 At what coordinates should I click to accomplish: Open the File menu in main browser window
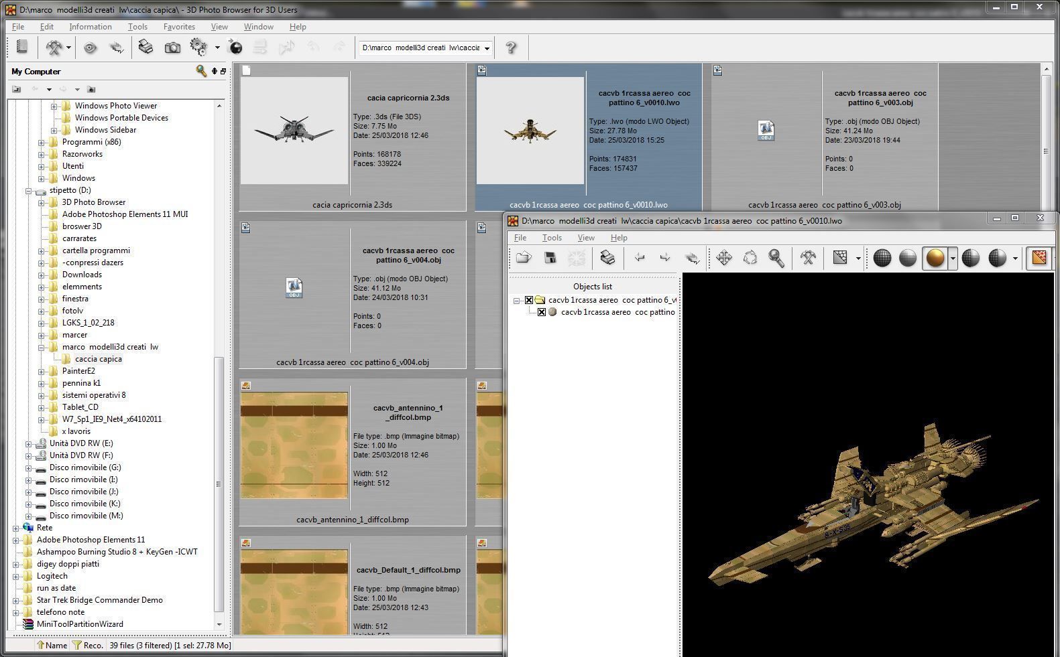[18, 27]
